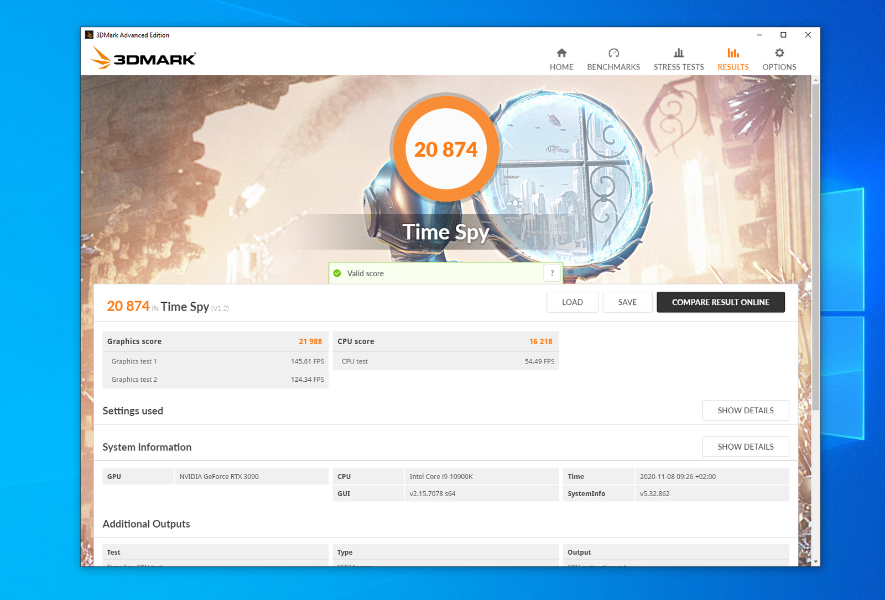Click the orange Results chart icon
The image size is (885, 600).
pos(733,53)
